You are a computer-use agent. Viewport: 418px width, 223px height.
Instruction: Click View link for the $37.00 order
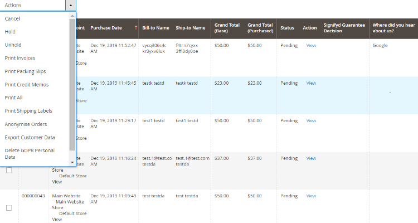[311, 158]
